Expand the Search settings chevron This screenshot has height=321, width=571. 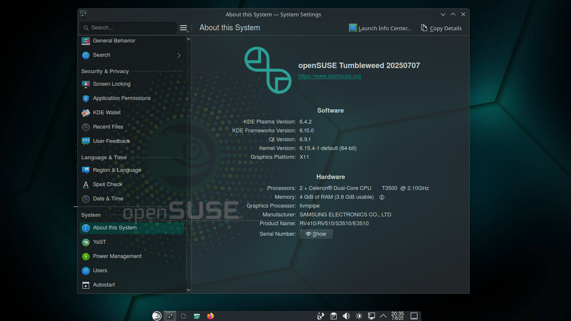pyautogui.click(x=179, y=55)
